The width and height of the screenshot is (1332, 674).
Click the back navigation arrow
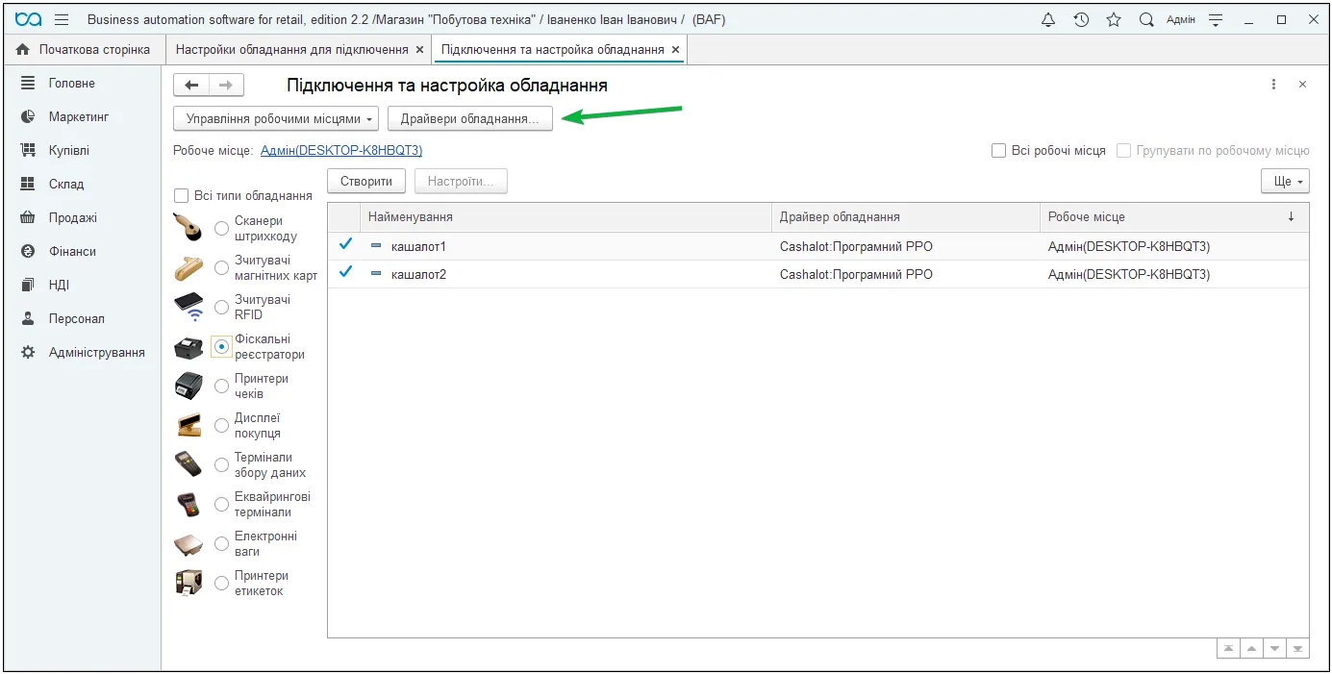coord(191,86)
